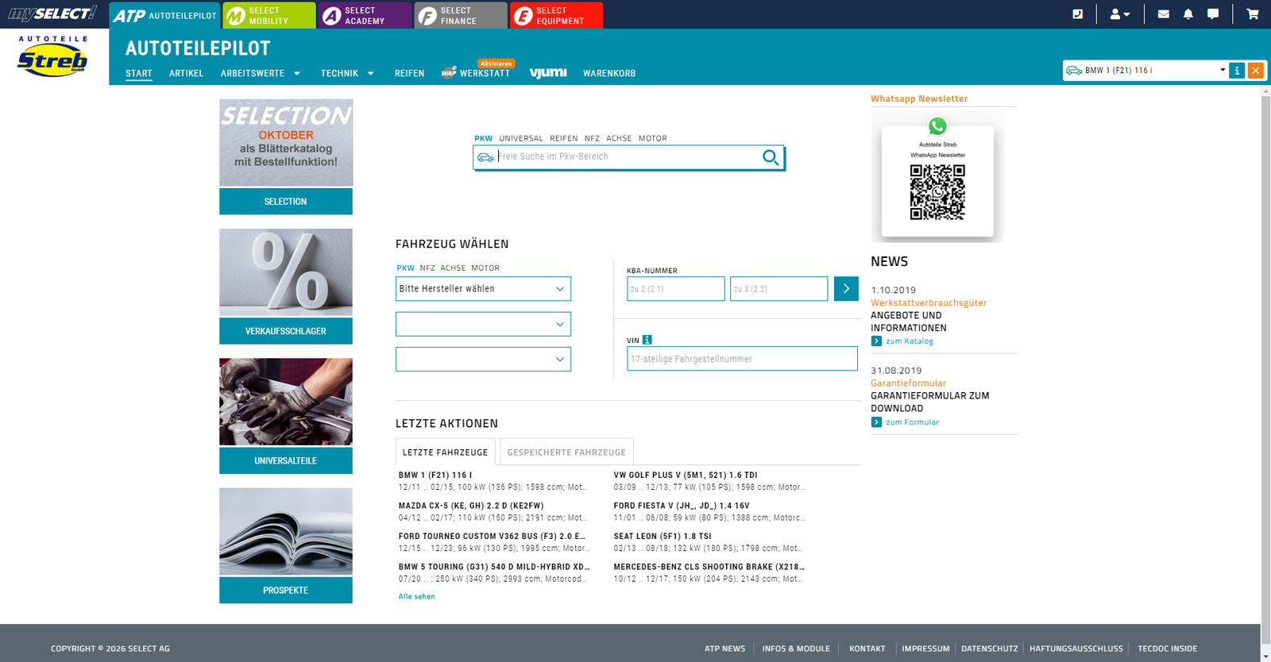Viewport: 1271px width, 662px height.
Task: Switch to Select Equipment tab
Action: (556, 15)
